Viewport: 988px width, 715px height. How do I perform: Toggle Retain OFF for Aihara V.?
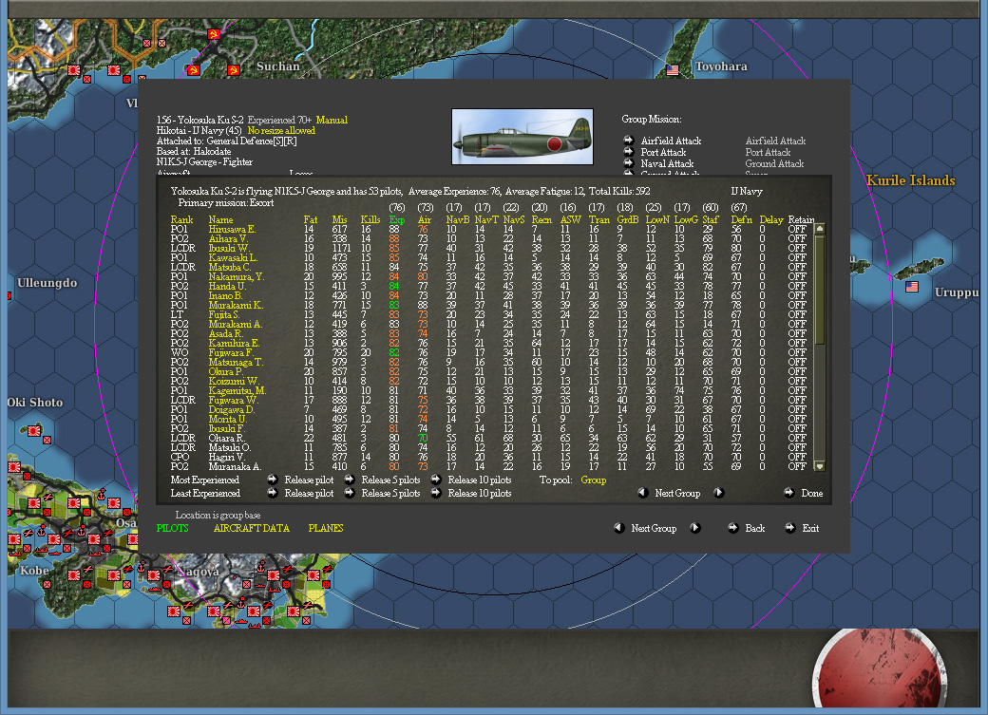click(797, 238)
